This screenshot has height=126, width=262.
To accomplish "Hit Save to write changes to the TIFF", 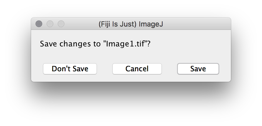I will (198, 69).
